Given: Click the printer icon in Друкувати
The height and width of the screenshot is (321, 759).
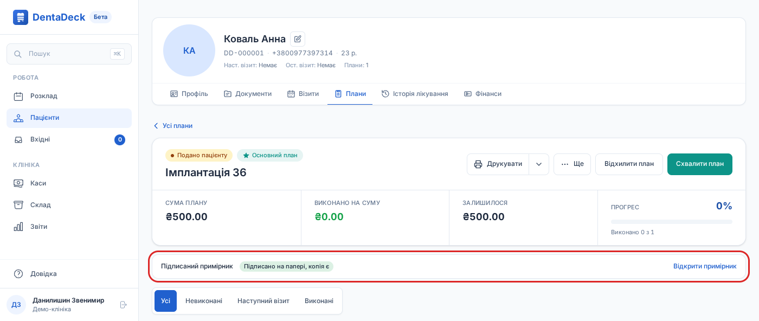Looking at the screenshot, I should point(478,164).
